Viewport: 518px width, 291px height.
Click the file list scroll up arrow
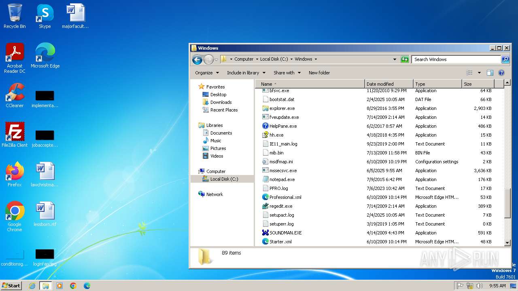tap(507, 83)
